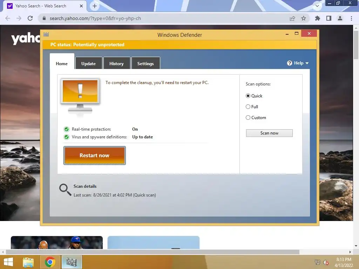359x269 pixels.
Task: Click the Yahoo logo on the page
Action: [x=26, y=39]
